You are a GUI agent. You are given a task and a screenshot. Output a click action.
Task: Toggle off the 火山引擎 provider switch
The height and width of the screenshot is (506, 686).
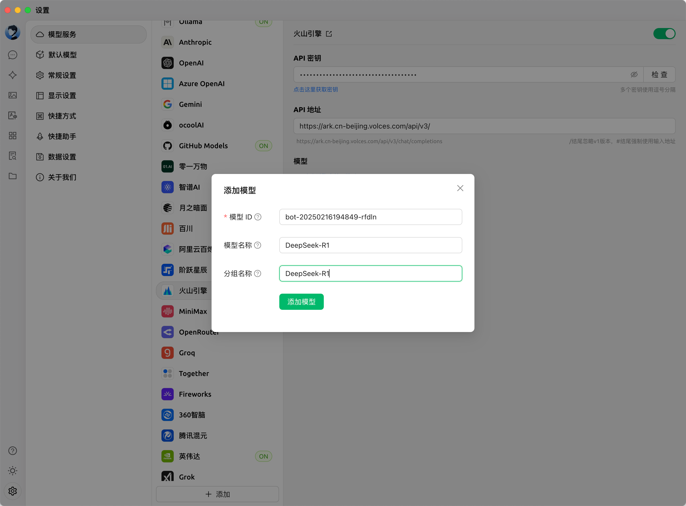(x=664, y=34)
